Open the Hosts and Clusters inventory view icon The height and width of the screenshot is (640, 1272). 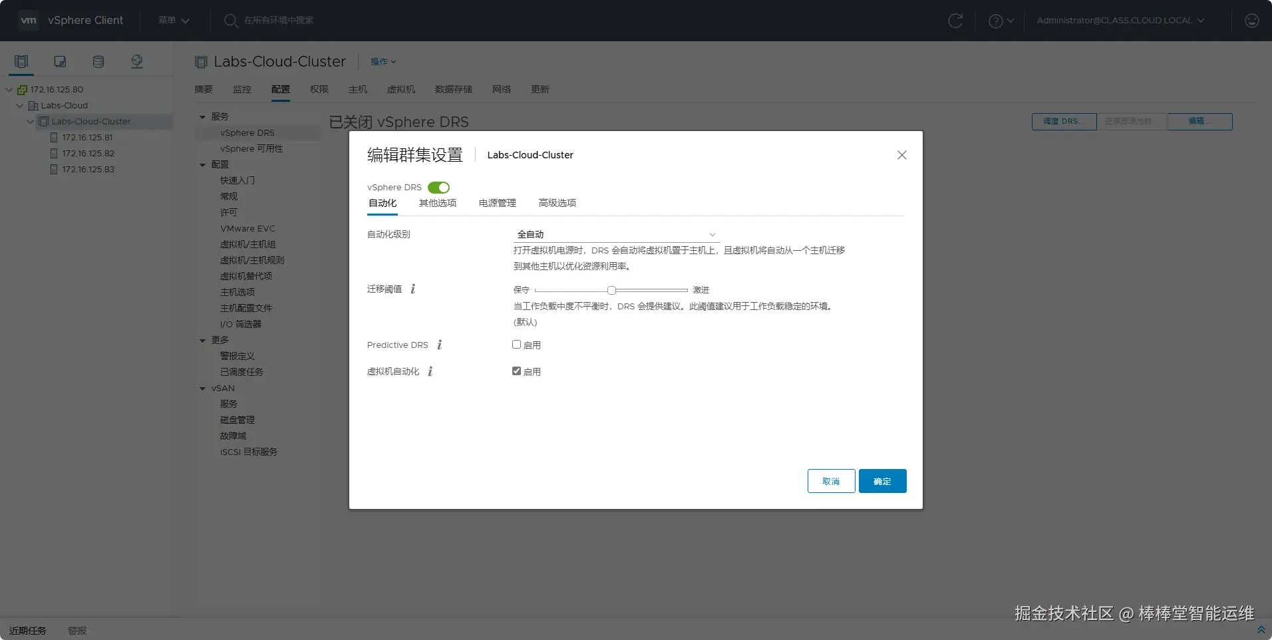click(x=21, y=62)
